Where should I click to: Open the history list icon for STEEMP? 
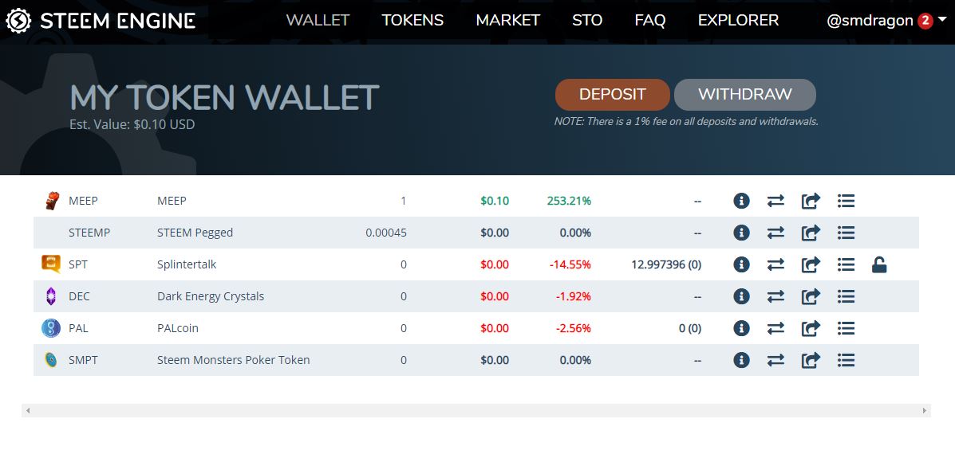846,232
